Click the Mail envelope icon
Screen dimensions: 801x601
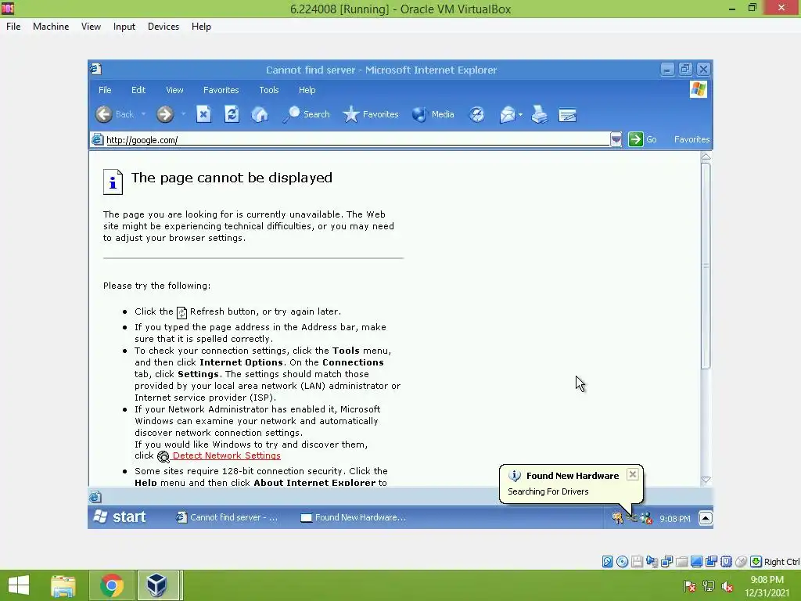point(507,114)
